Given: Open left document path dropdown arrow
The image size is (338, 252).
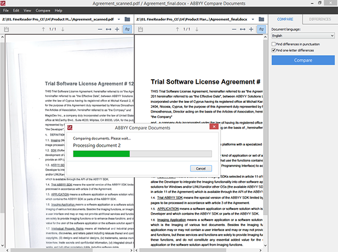Looking at the screenshot, I should pos(119,19).
